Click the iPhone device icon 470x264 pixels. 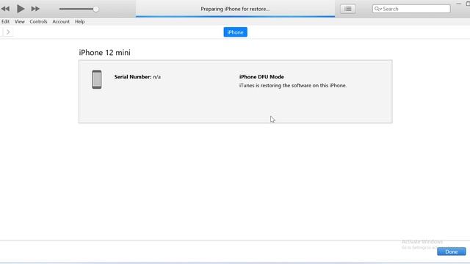coord(96,80)
